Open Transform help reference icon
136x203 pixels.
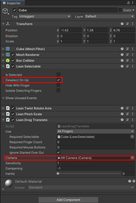(122, 24)
